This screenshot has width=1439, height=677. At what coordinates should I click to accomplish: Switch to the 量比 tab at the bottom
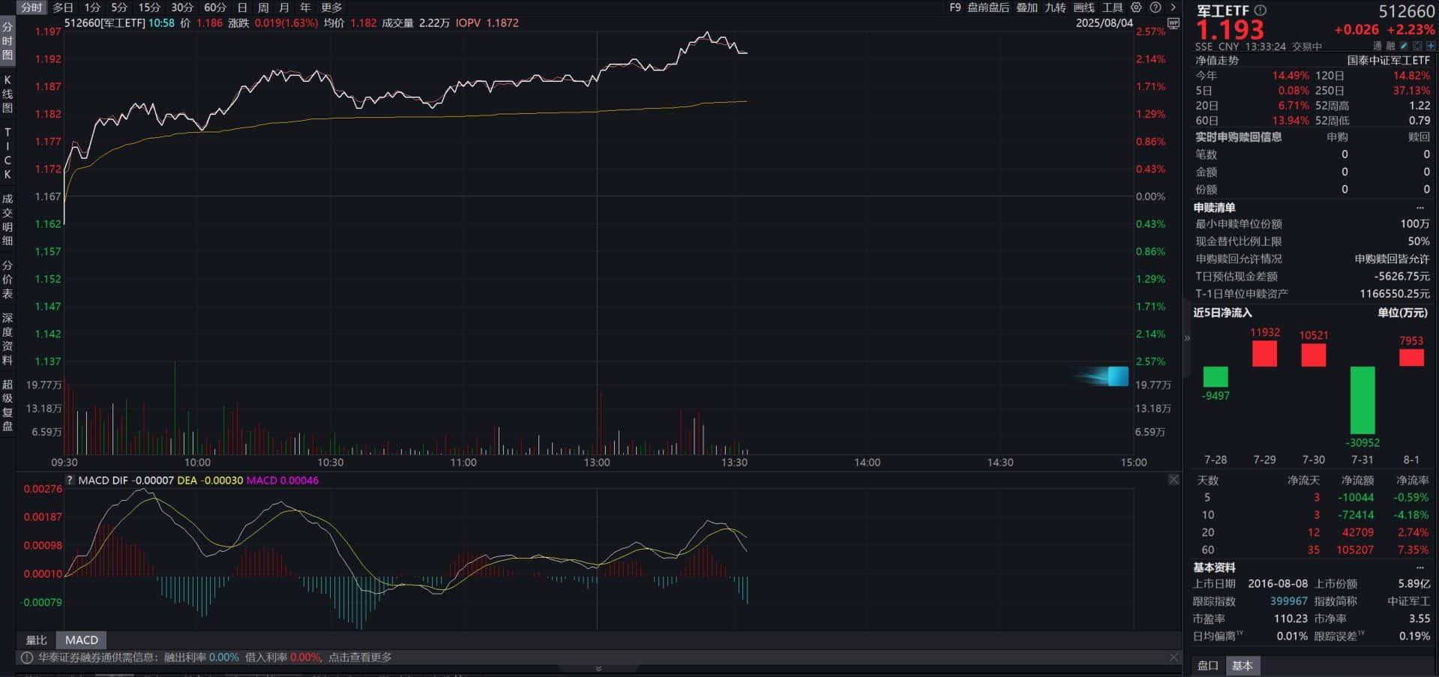click(x=36, y=640)
